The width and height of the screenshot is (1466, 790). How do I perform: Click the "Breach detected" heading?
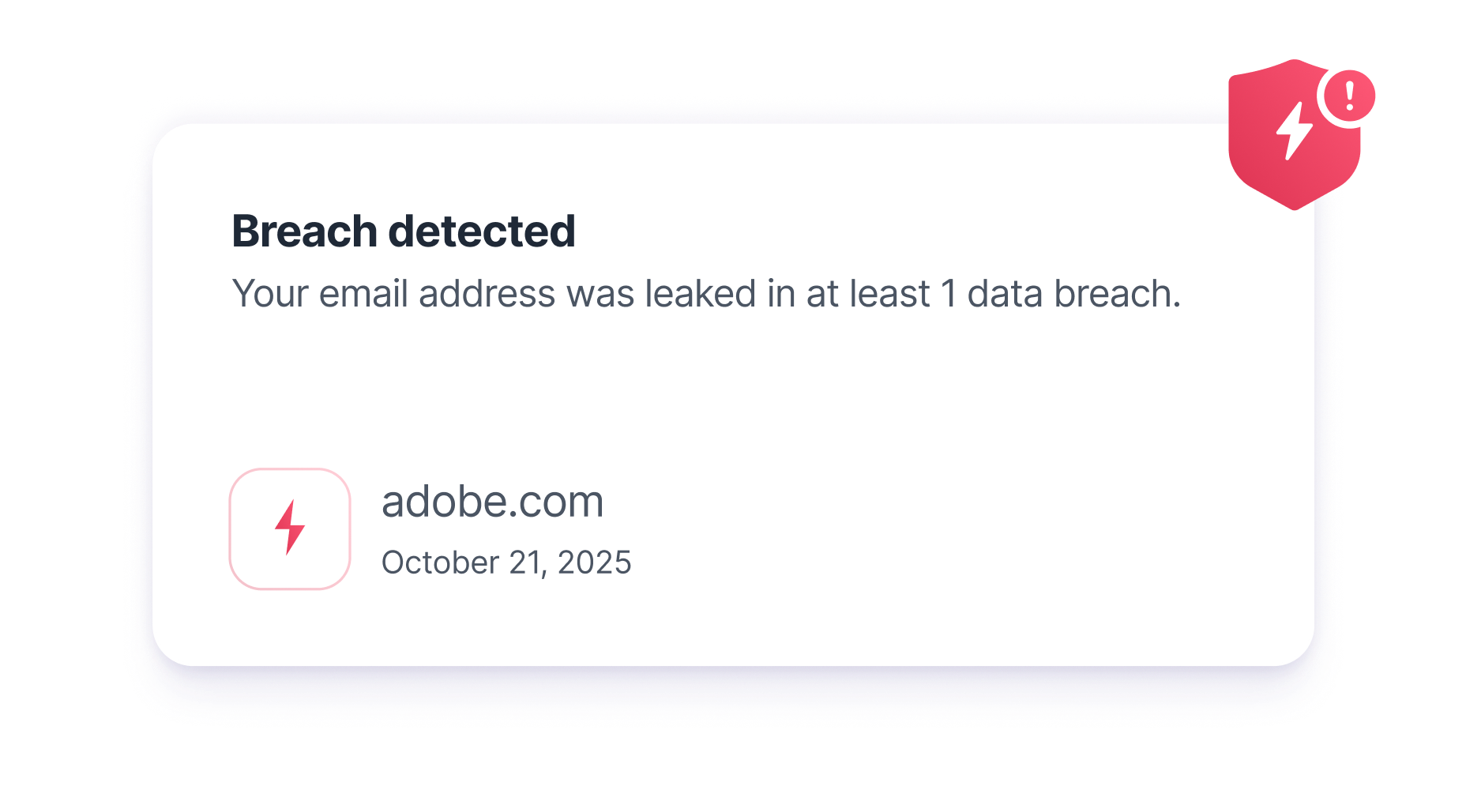pyautogui.click(x=403, y=231)
